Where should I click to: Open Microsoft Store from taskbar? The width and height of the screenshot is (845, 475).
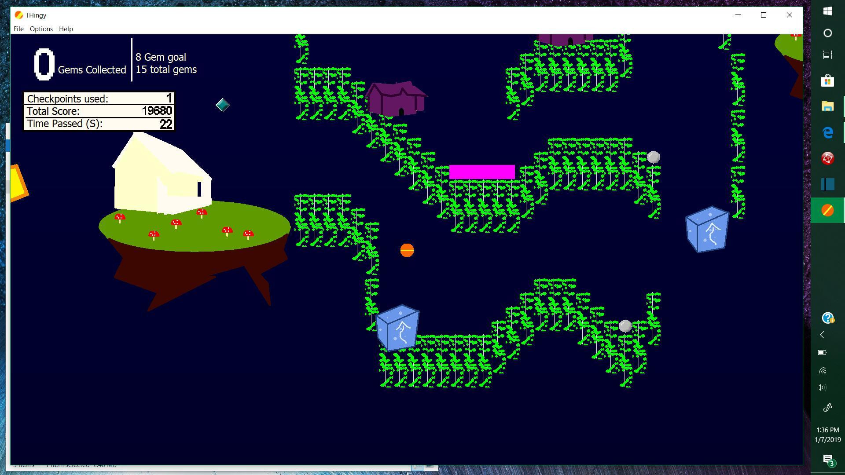click(828, 80)
